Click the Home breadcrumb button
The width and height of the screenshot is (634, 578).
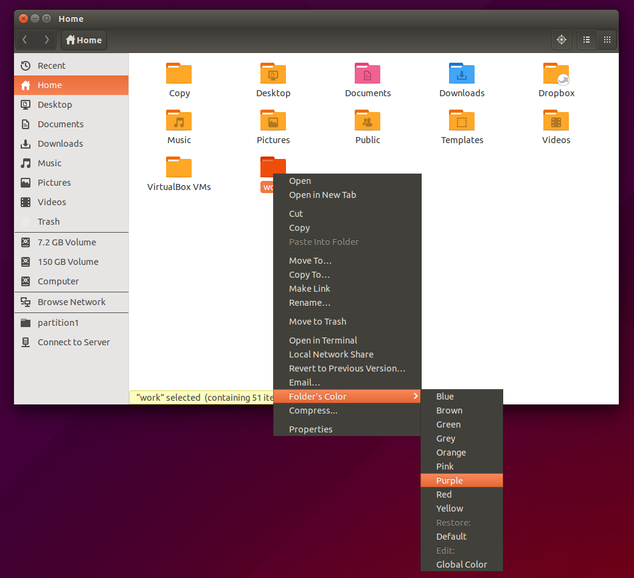(83, 40)
